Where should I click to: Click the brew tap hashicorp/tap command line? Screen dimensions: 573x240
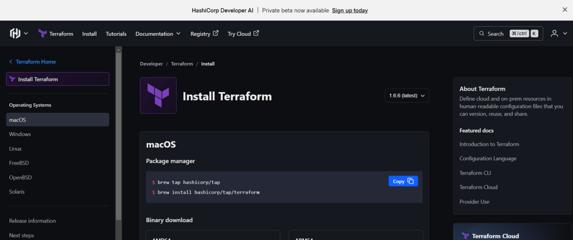coord(189,182)
